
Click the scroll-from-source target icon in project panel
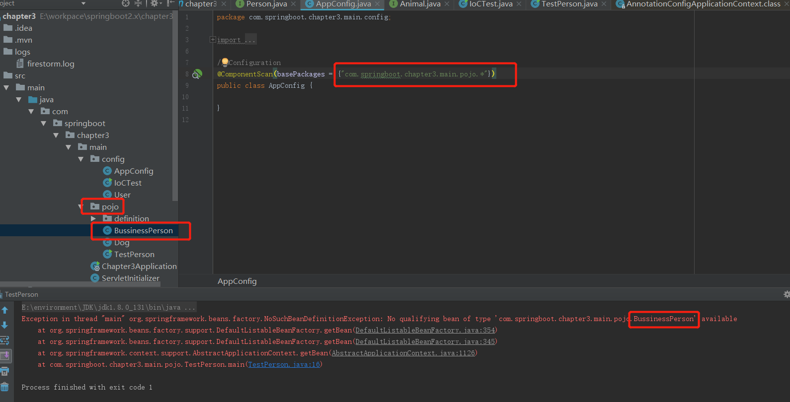[126, 3]
